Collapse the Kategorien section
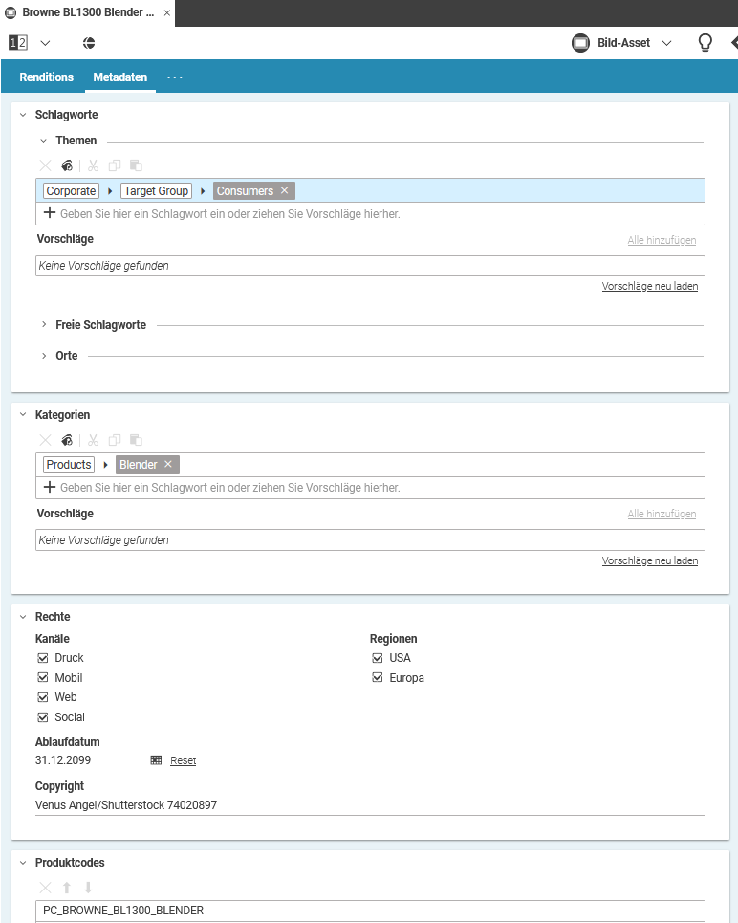The image size is (738, 923). 23,415
